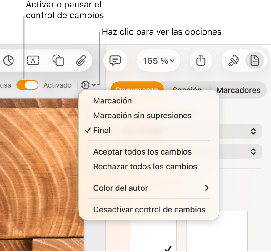This screenshot has height=252, width=271.
Task: Click the share icon
Action: coord(201,60)
